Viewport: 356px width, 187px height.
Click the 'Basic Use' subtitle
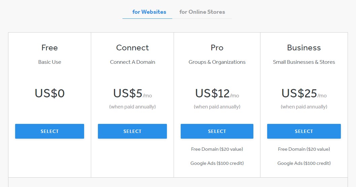tap(49, 62)
